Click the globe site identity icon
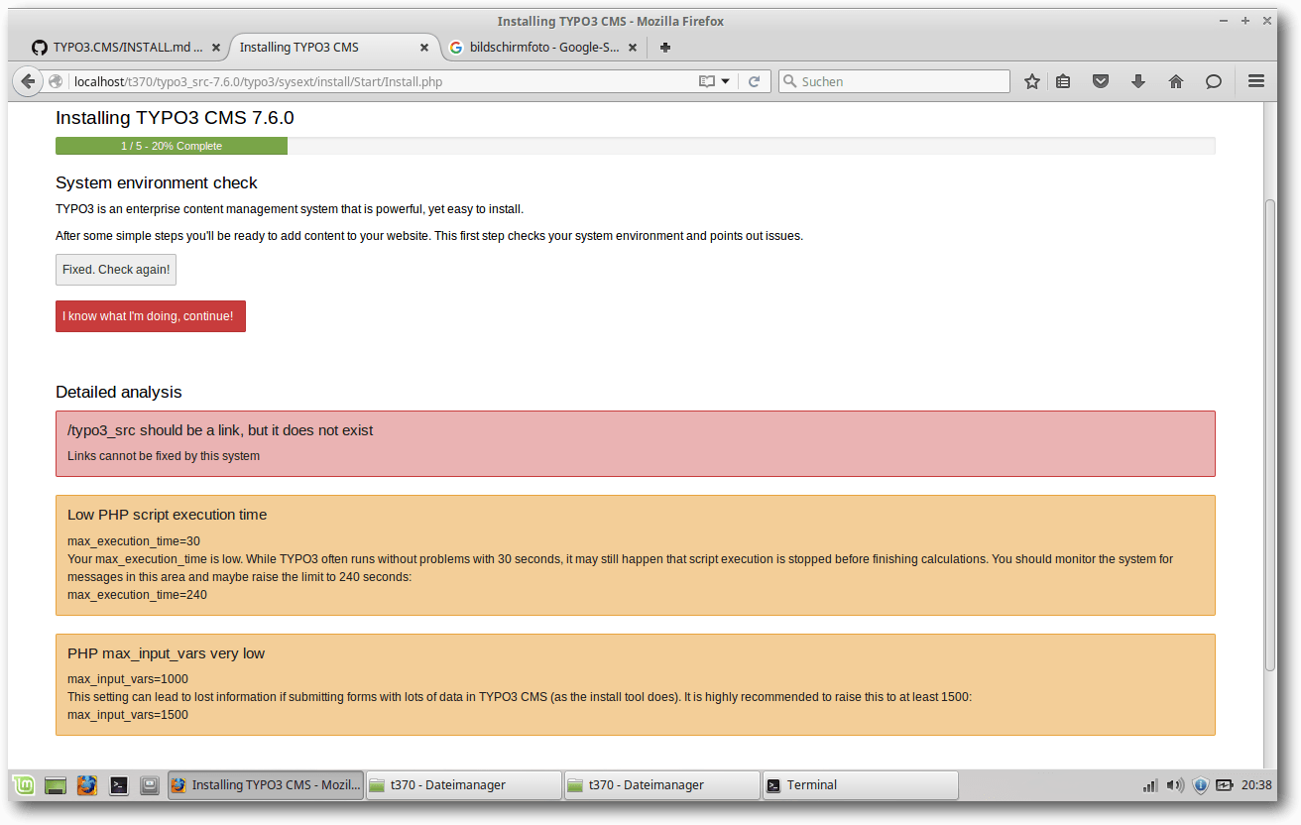Image resolution: width=1301 pixels, height=825 pixels. pyautogui.click(x=56, y=82)
